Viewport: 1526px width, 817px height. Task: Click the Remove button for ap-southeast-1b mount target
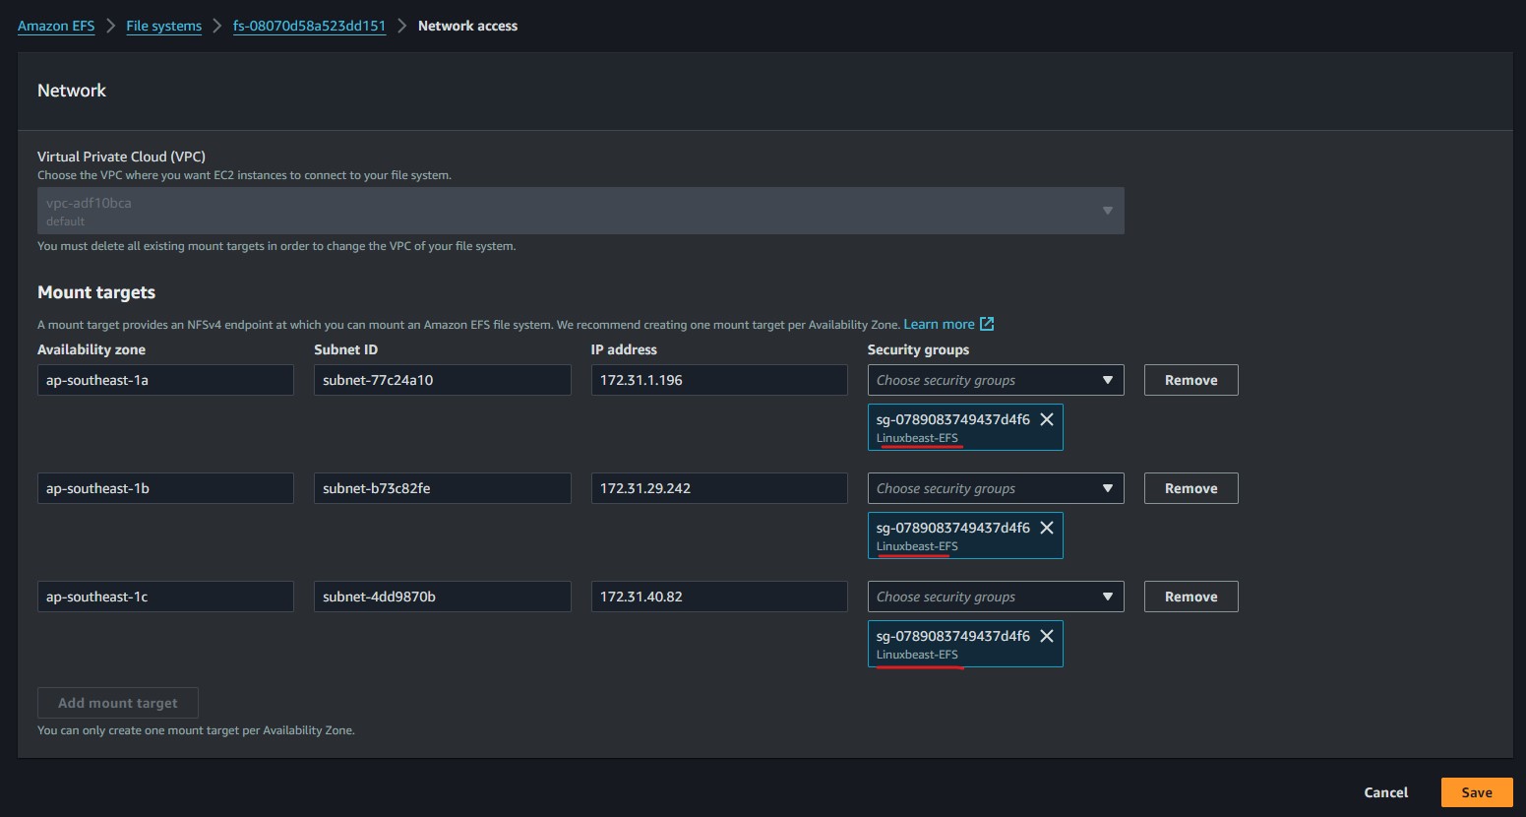1190,488
